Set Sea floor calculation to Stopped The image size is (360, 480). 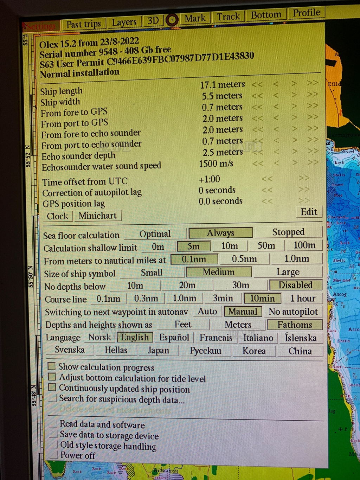288,232
